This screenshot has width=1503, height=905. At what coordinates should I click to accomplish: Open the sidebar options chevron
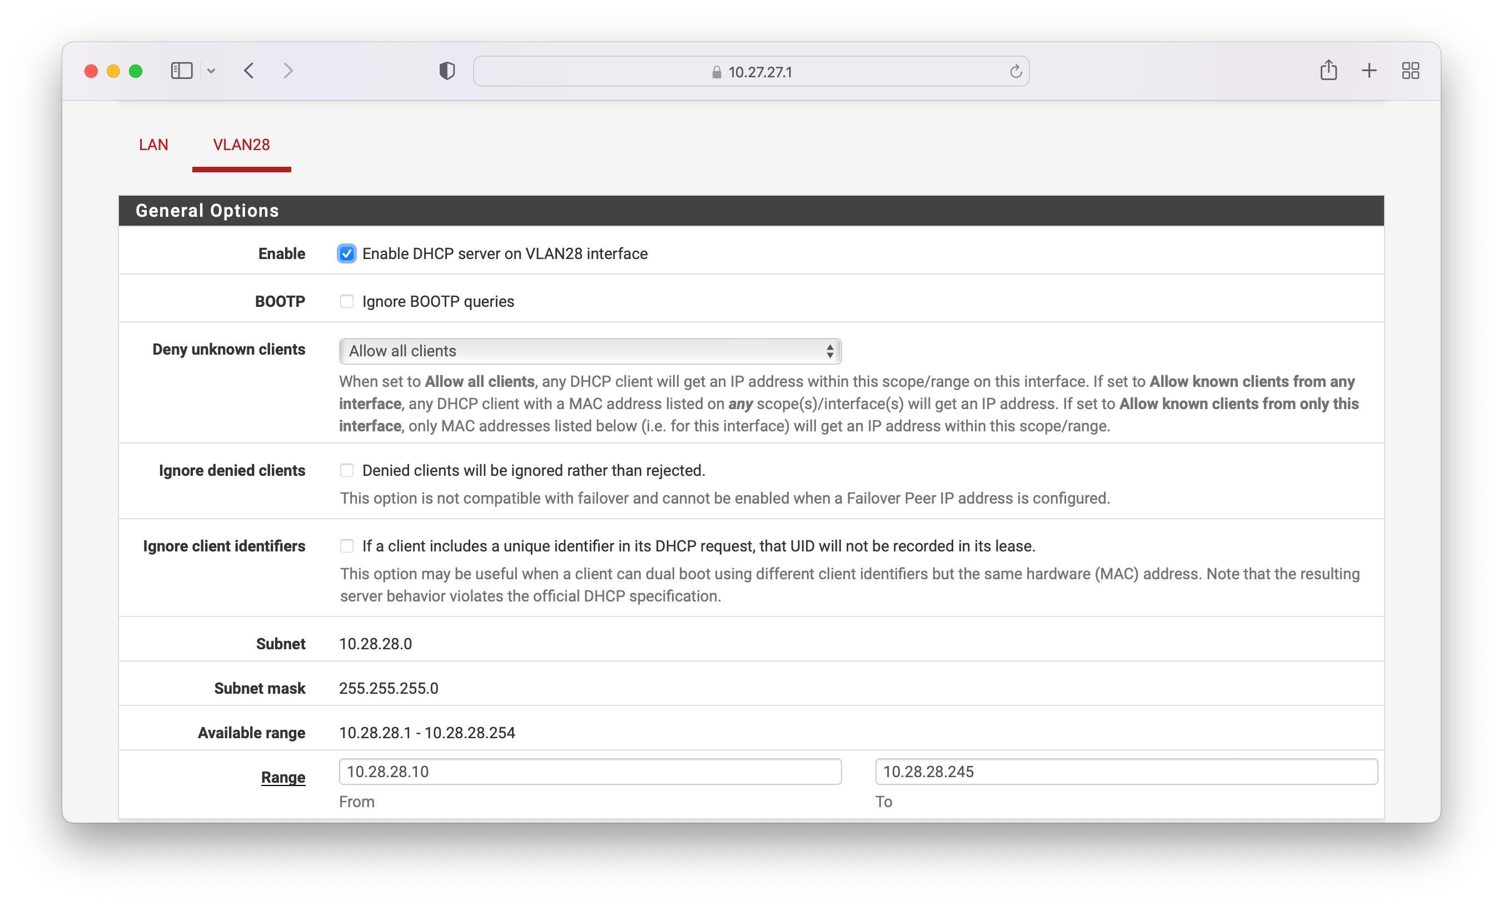(x=211, y=71)
